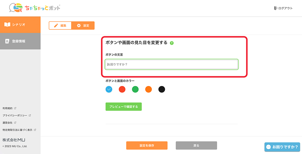Screen dimensions: 302x154
Task: Choose the green color swatch
Action: pyautogui.click(x=135, y=89)
